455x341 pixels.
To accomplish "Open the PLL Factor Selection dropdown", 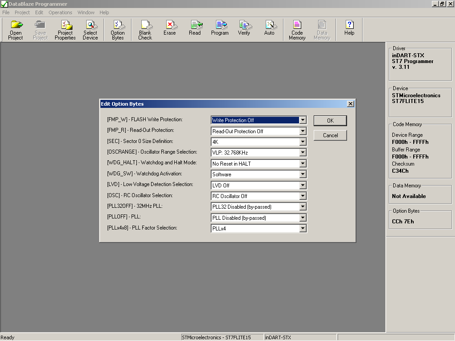I will pos(303,229).
